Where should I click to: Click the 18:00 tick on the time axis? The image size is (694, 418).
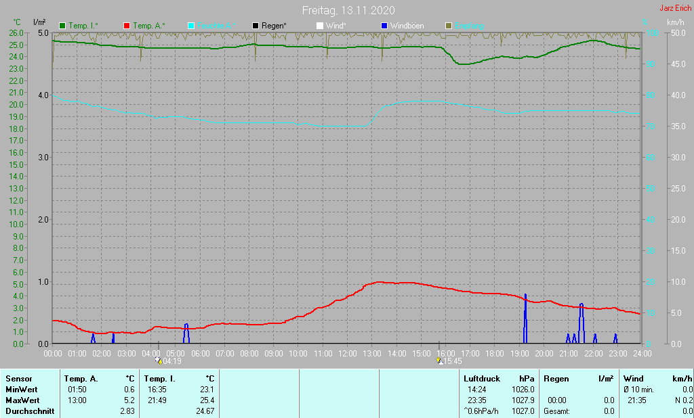[x=495, y=354]
